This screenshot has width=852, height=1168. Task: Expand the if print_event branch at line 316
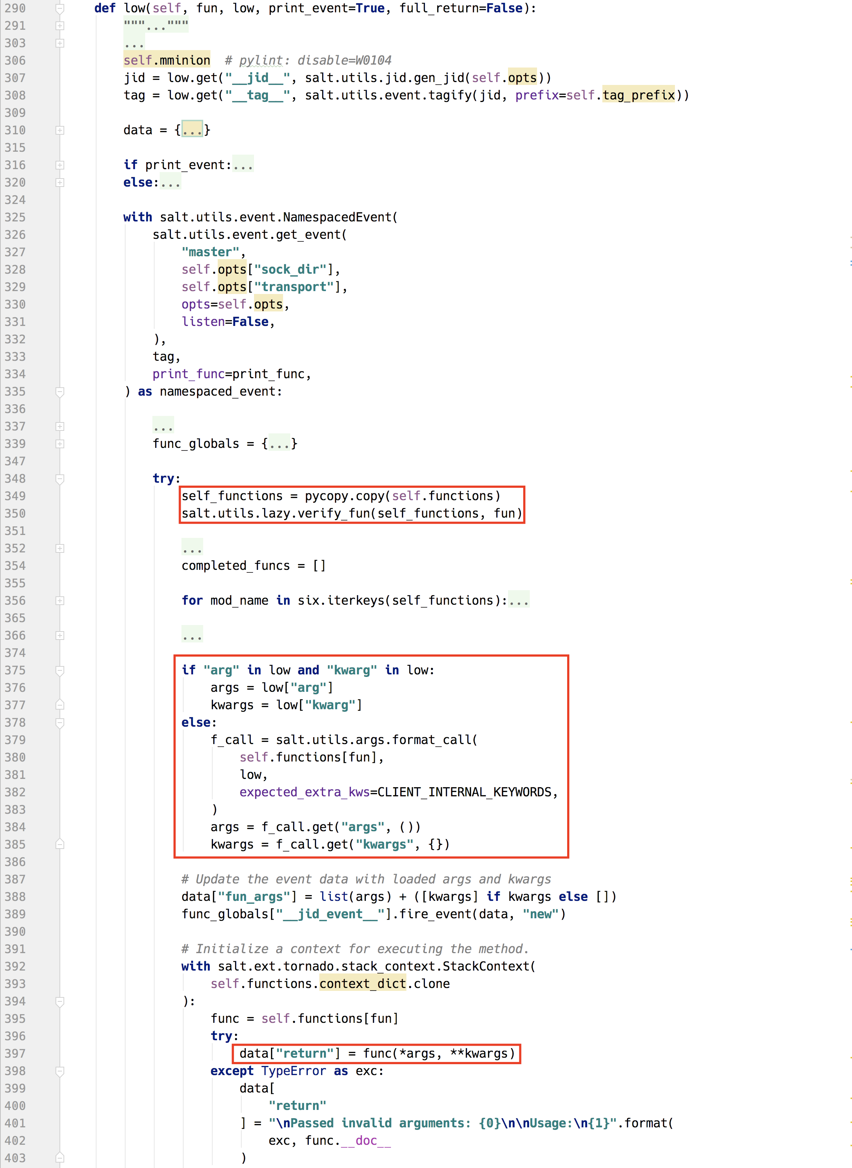pyautogui.click(x=59, y=165)
